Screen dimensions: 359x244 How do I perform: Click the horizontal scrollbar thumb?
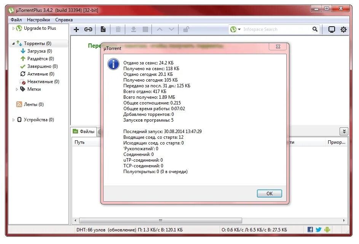tap(161, 220)
